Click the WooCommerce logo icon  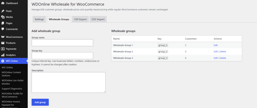[3, 37]
